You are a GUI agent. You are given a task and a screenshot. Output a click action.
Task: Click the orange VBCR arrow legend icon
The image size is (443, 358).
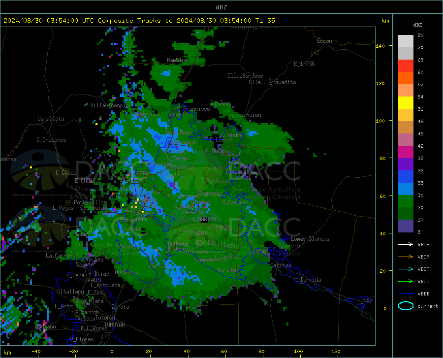pyautogui.click(x=406, y=257)
